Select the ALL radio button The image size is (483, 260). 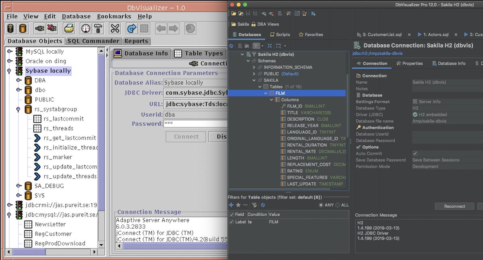pyautogui.click(x=337, y=205)
